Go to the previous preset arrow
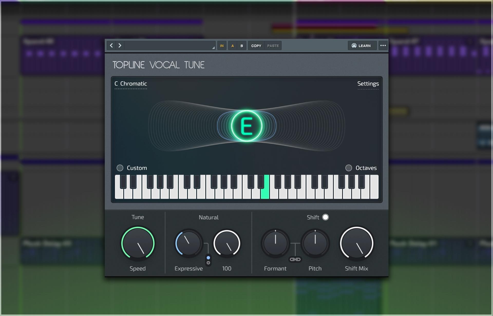The width and height of the screenshot is (493, 316). tap(111, 46)
